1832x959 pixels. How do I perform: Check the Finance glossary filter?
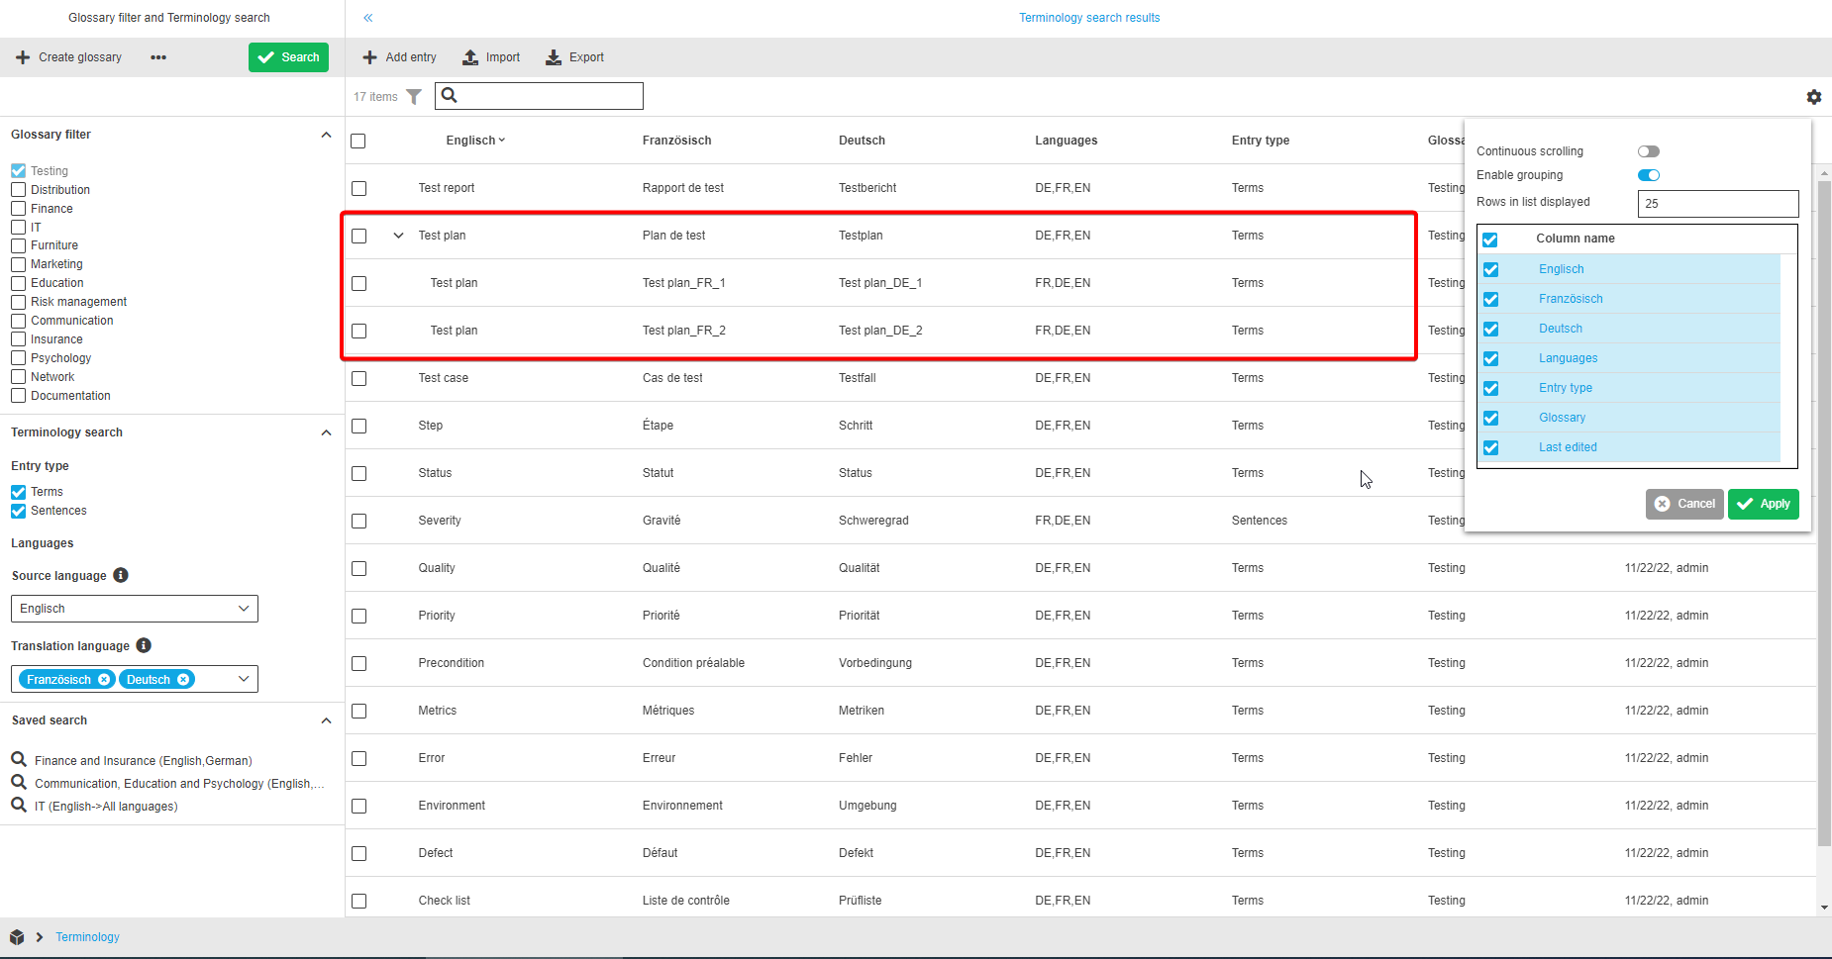tap(17, 208)
